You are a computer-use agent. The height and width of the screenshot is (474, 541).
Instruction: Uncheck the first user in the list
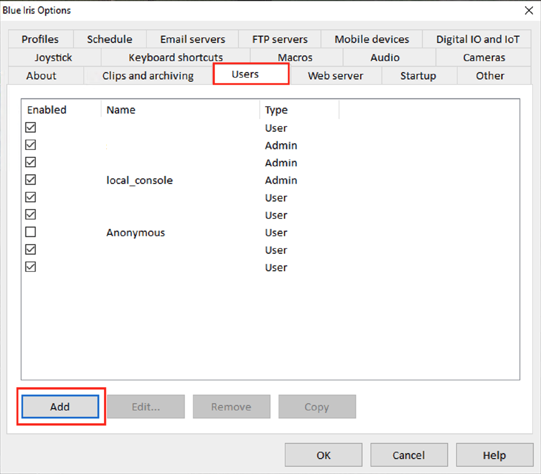coord(31,128)
